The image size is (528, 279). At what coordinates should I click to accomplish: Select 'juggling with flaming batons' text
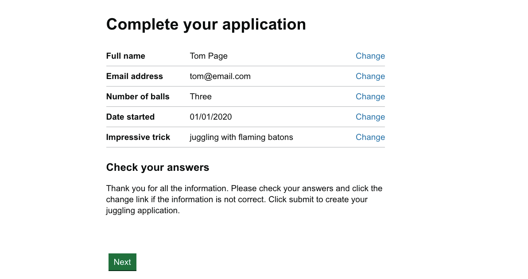(241, 137)
